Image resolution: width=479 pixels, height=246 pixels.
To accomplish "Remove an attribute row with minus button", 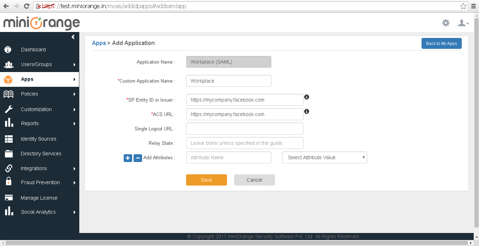I will tap(138, 158).
